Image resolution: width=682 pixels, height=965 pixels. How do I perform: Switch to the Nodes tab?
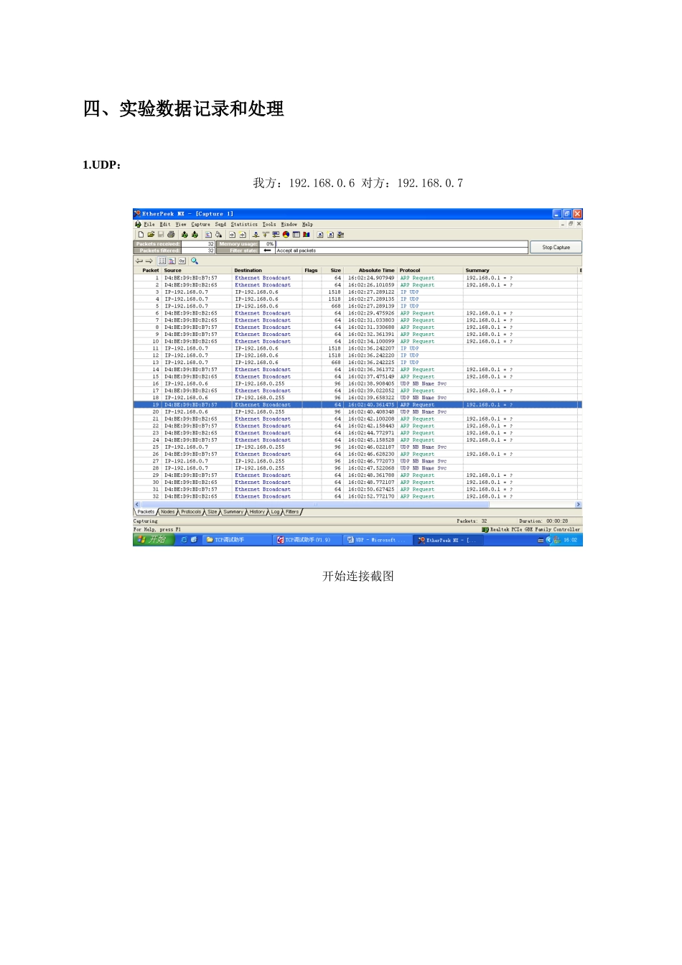pos(167,512)
